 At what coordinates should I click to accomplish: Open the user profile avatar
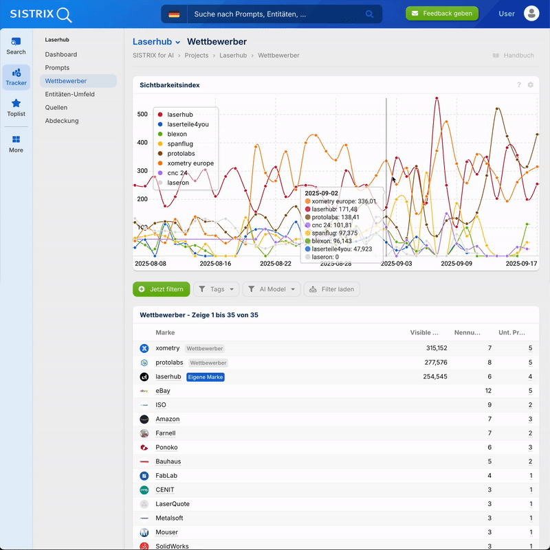click(x=531, y=14)
